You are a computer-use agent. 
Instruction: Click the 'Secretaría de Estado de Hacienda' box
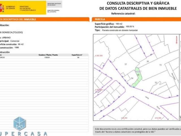54,4
